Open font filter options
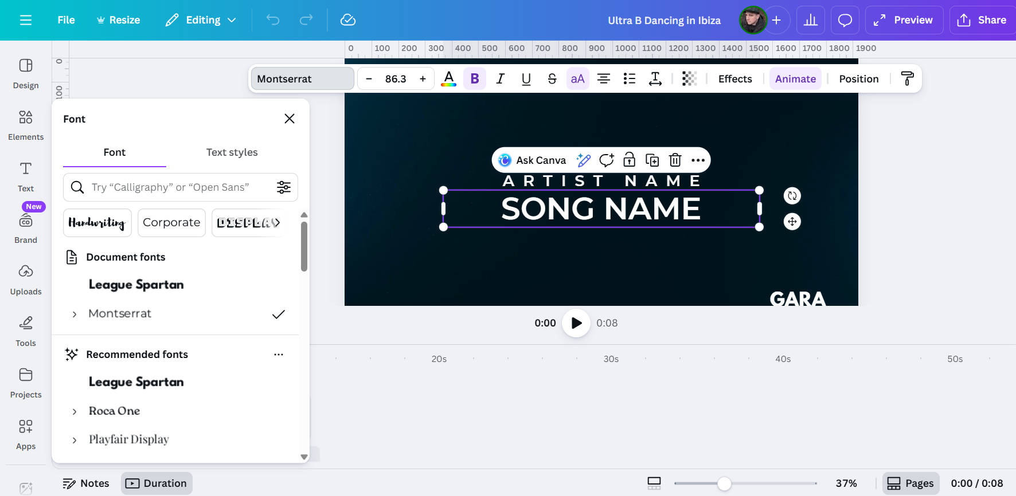The height and width of the screenshot is (496, 1016). click(284, 187)
